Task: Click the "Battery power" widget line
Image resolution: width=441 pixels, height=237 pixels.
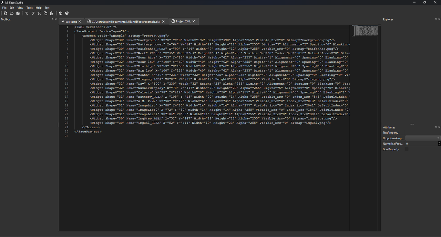Action: point(220,44)
